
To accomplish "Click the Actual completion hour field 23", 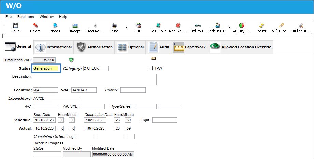I will pyautogui.click(x=117, y=128).
